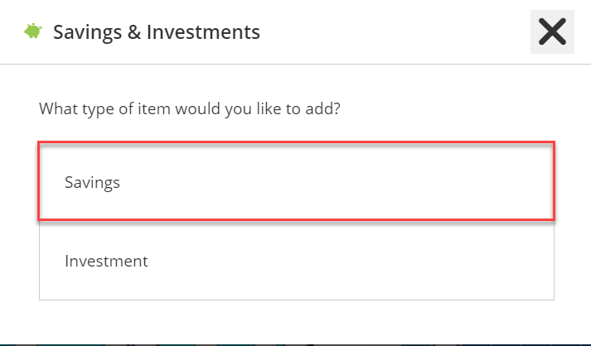Open the Investment entry form

pos(296,261)
